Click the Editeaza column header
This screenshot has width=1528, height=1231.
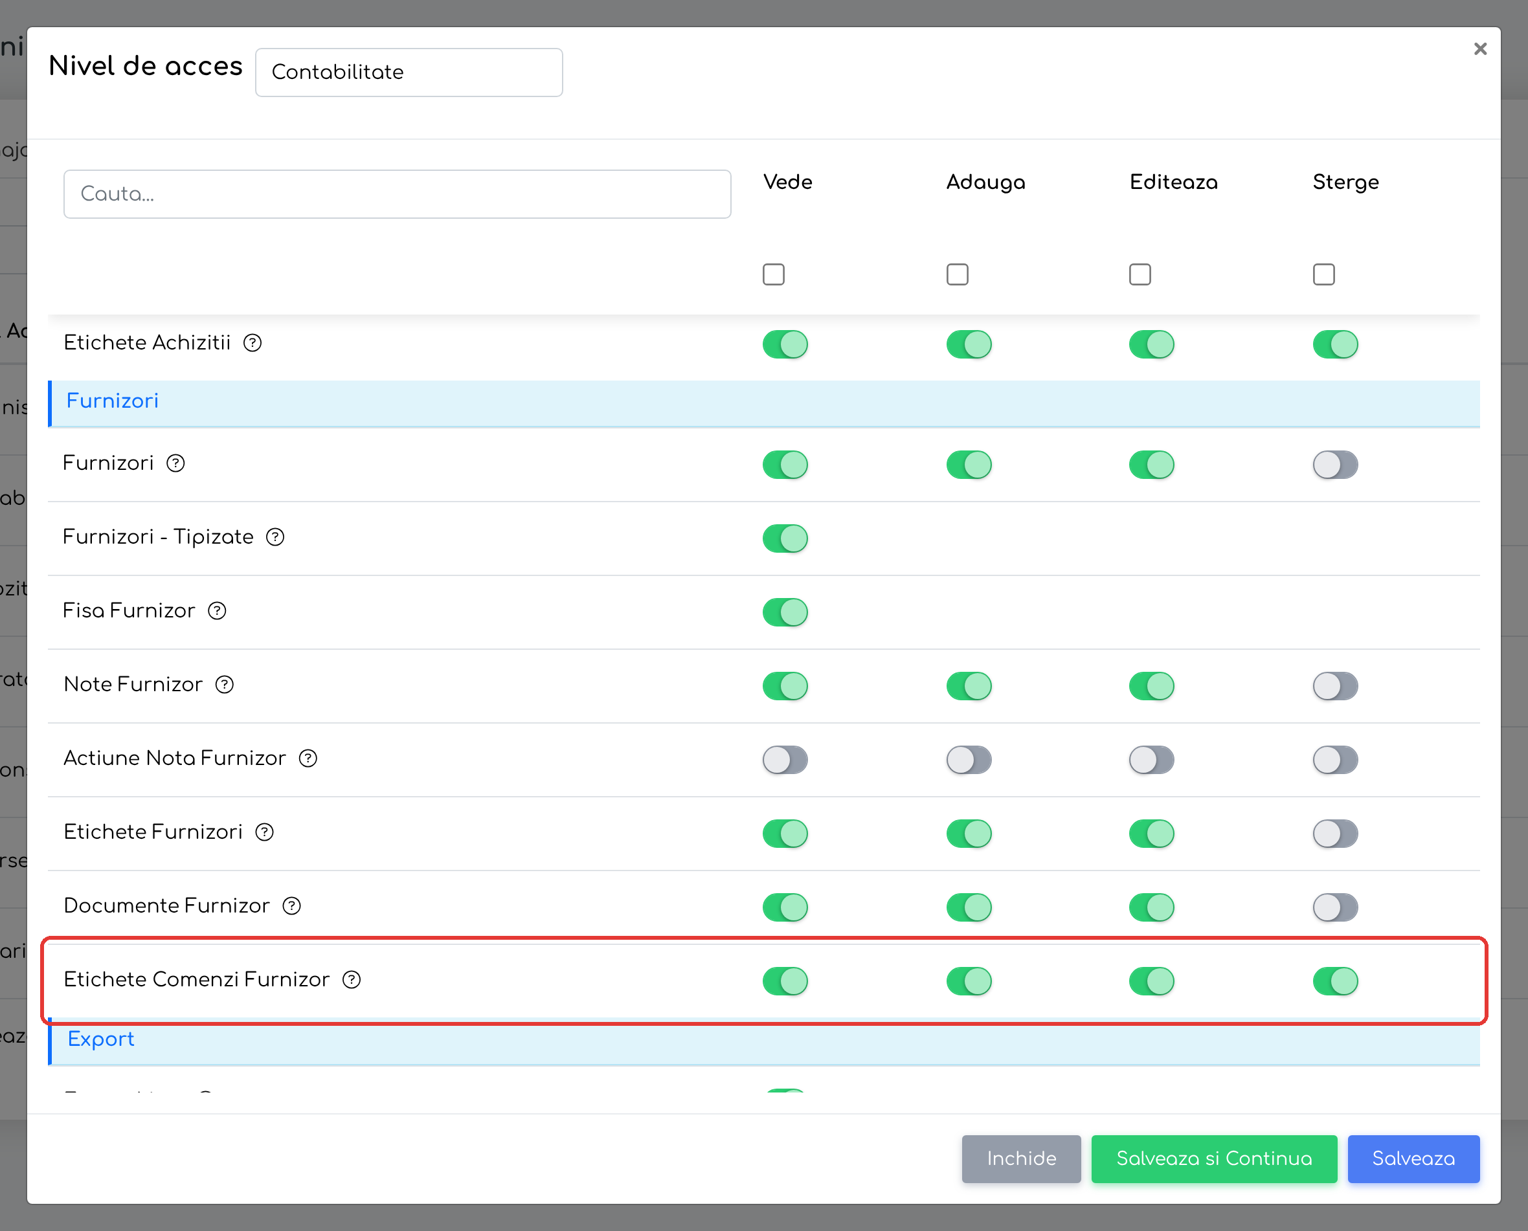(1173, 183)
